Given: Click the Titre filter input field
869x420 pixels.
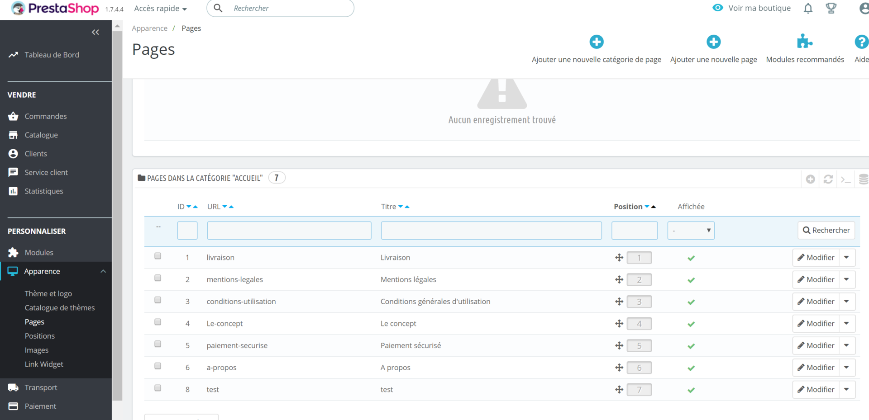Looking at the screenshot, I should tap(491, 231).
